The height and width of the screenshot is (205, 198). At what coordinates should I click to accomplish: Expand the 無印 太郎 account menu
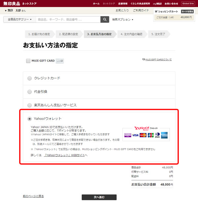tap(16, 11)
